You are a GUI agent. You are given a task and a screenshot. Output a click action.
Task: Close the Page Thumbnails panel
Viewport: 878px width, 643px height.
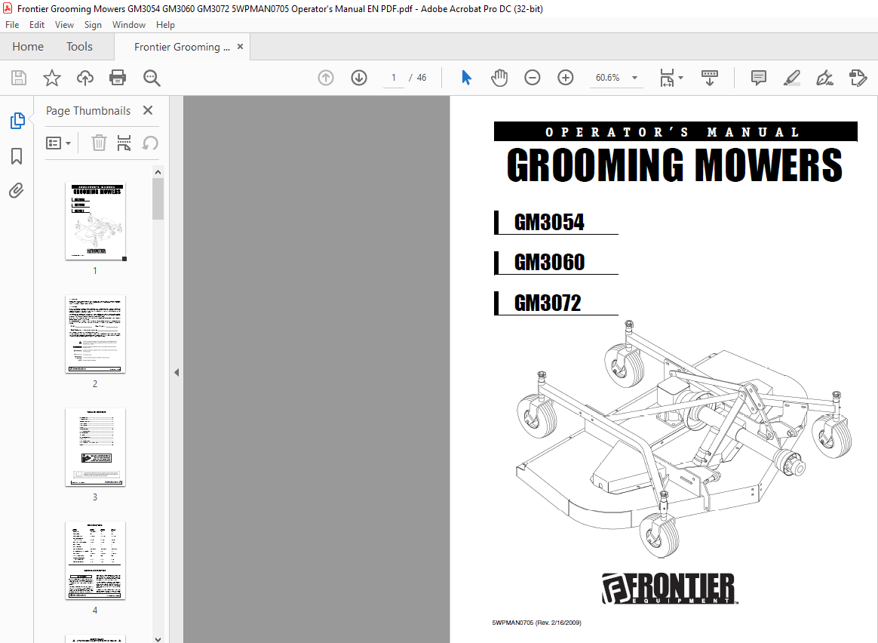click(148, 110)
